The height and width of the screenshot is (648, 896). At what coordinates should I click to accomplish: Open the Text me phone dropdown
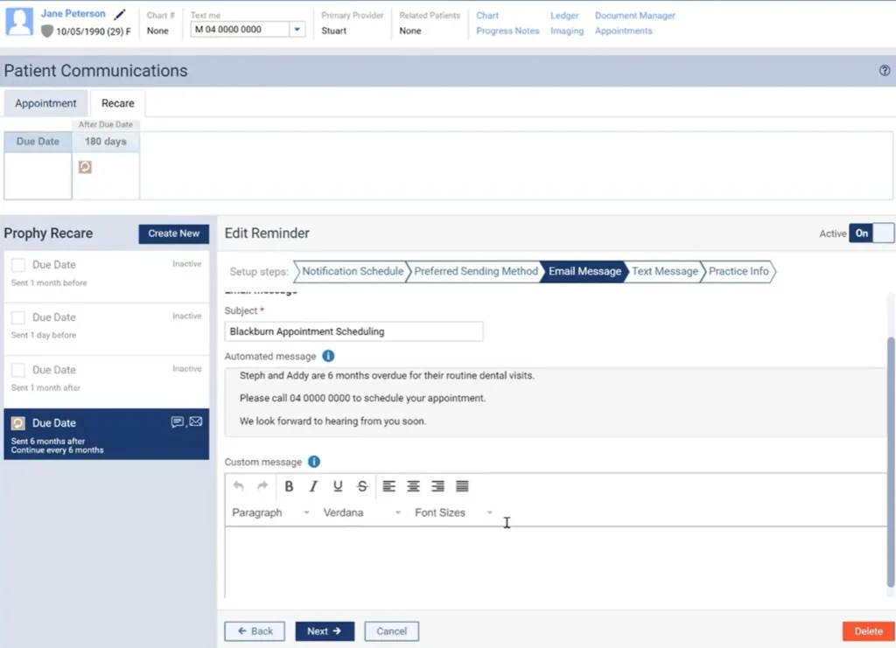point(297,29)
